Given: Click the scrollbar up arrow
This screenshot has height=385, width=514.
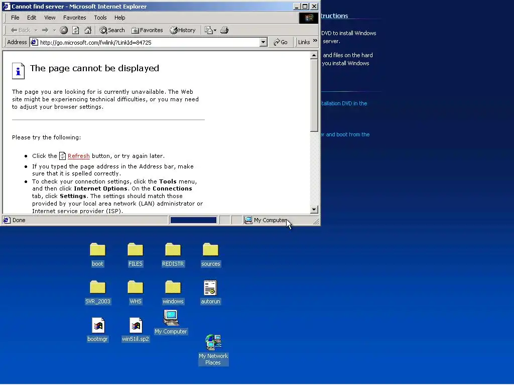Looking at the screenshot, I should (314, 55).
